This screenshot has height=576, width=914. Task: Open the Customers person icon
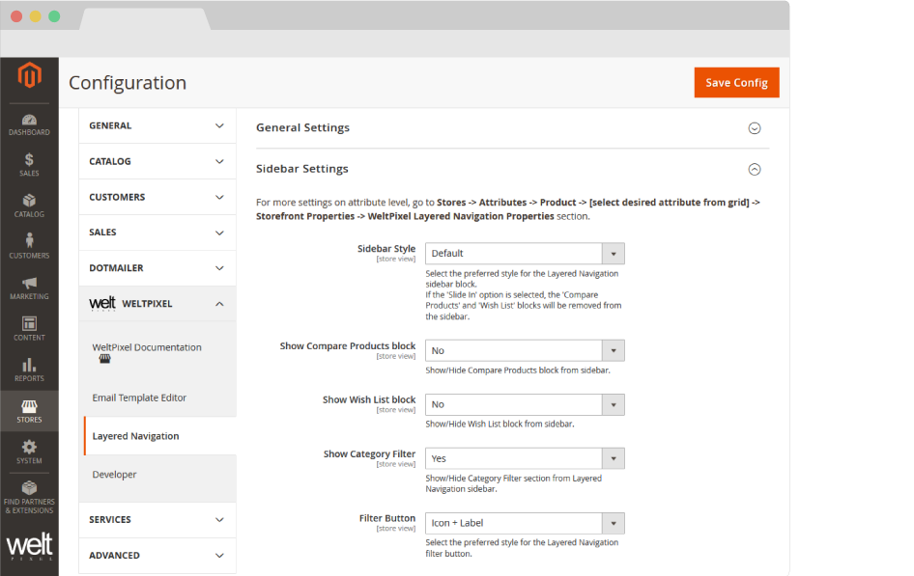[29, 246]
